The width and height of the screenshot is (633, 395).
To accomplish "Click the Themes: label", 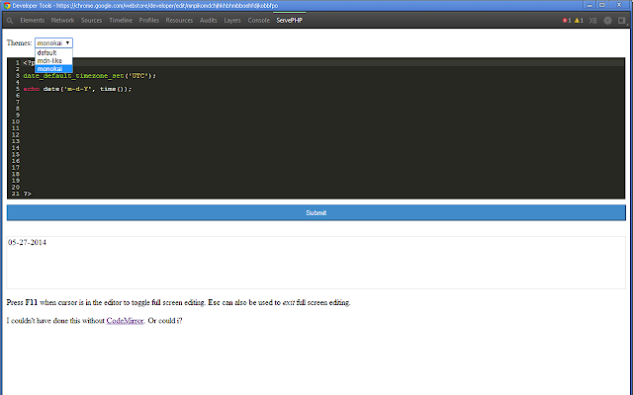I will (19, 42).
